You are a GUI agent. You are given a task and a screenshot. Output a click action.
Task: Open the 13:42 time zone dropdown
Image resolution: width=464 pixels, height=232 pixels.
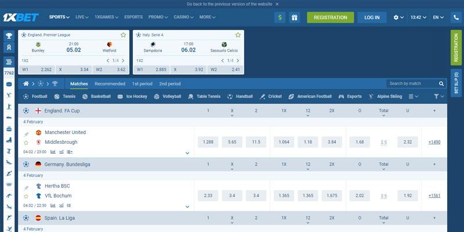coord(418,17)
